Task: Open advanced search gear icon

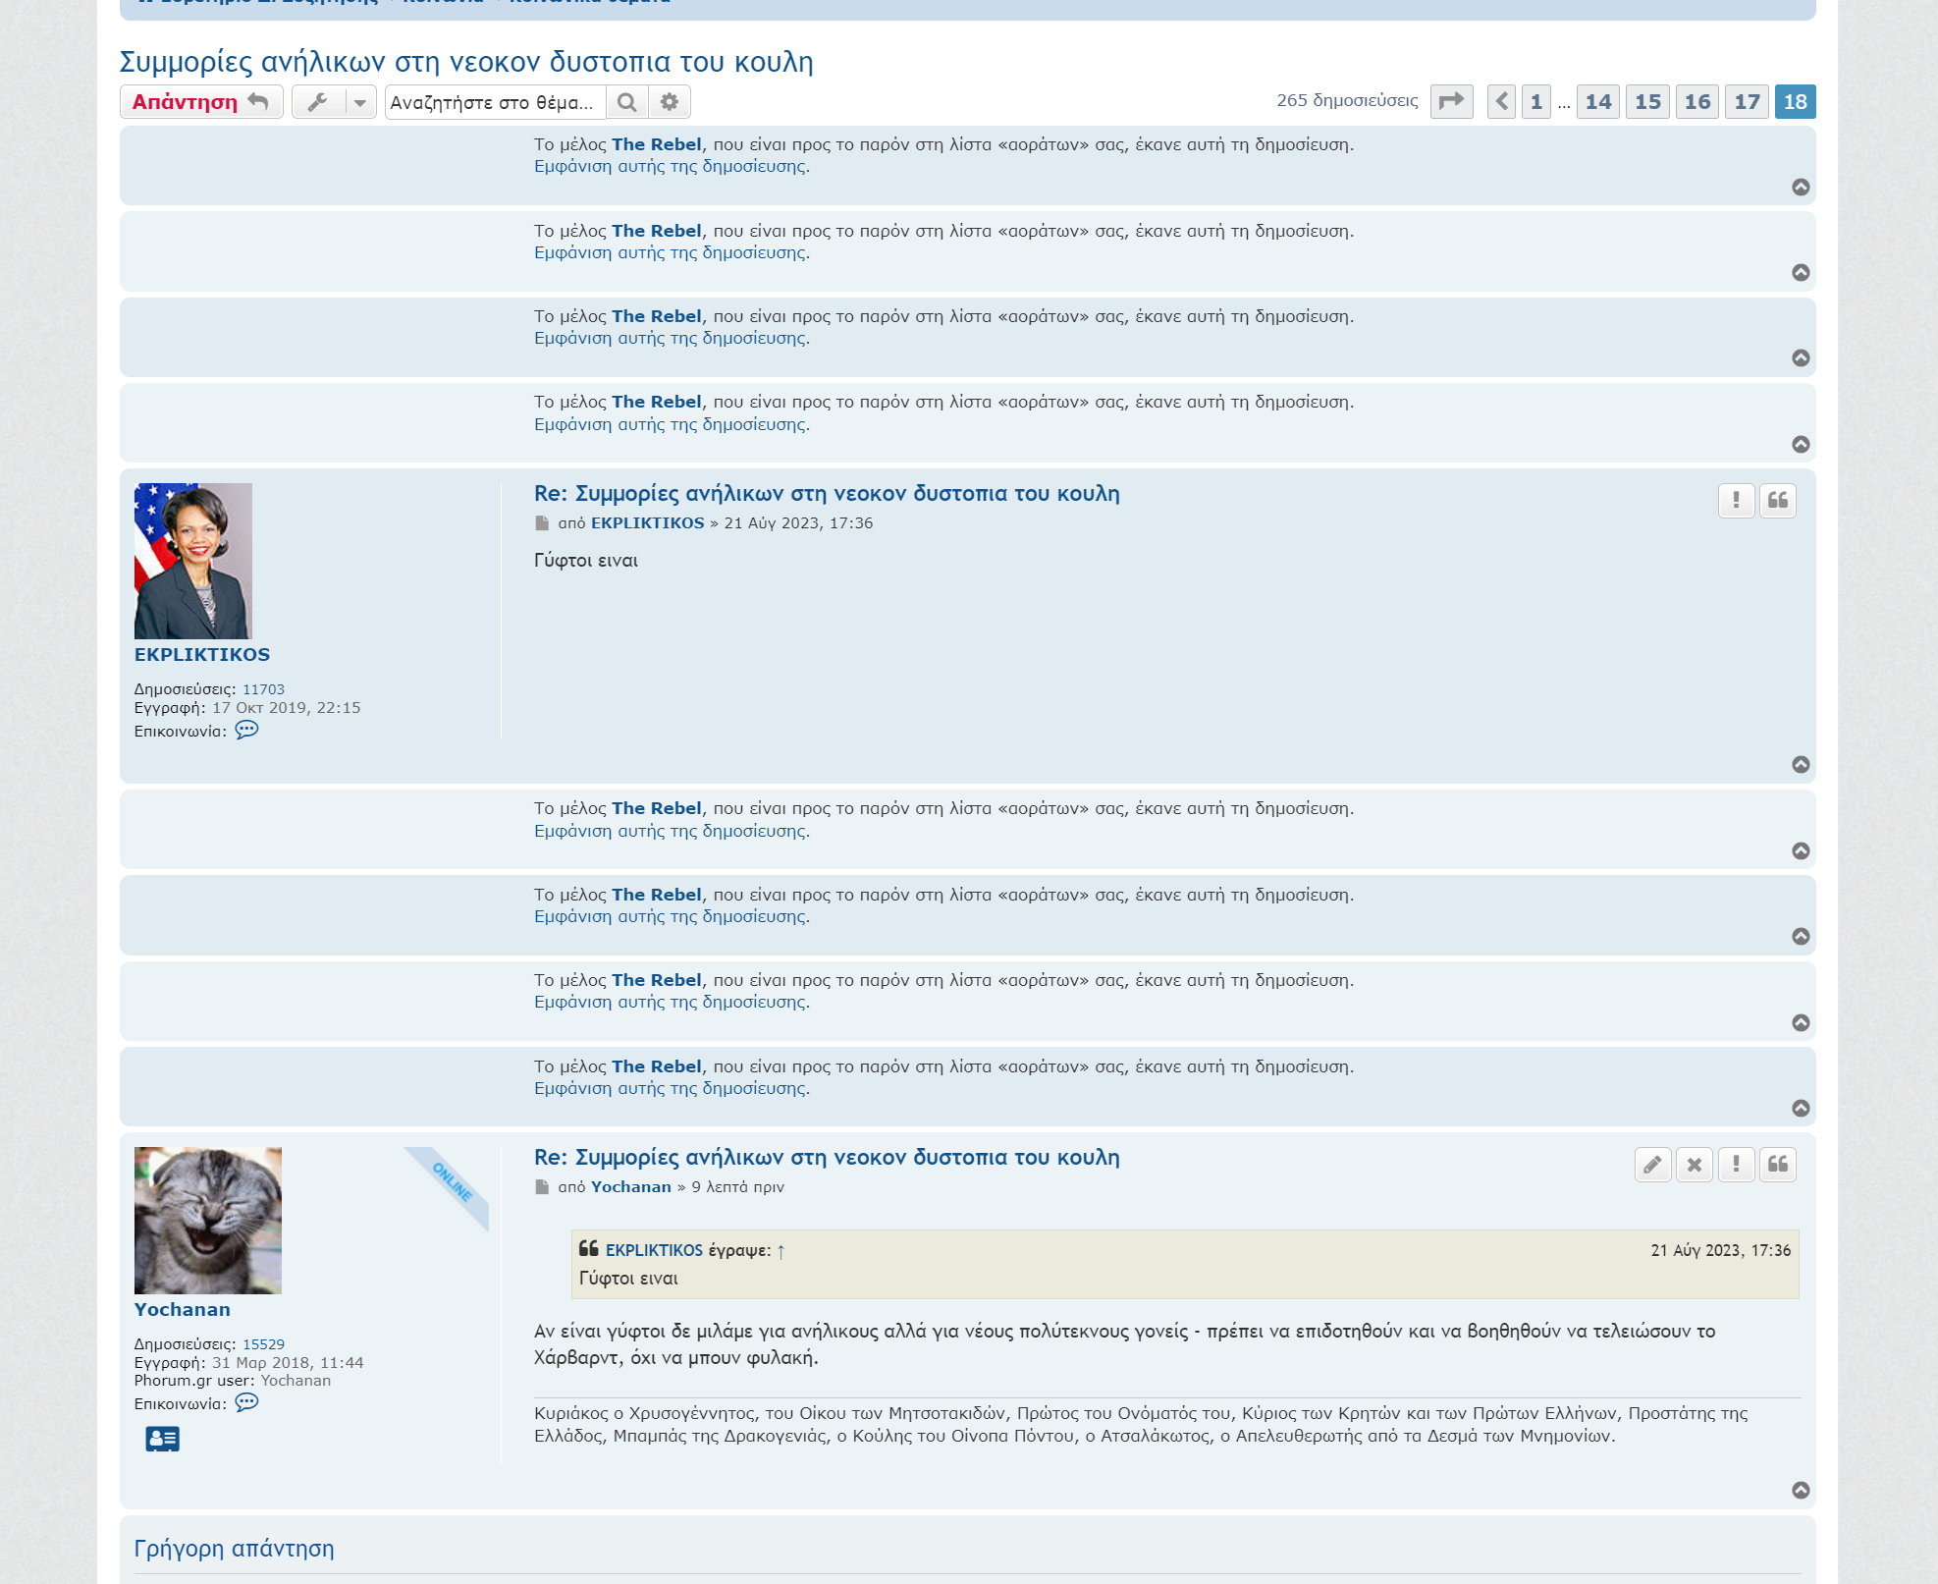Action: (670, 102)
